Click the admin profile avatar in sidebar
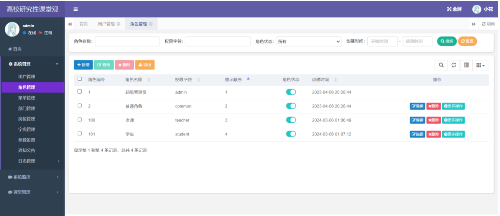This screenshot has height=216, width=500. [x=12, y=29]
